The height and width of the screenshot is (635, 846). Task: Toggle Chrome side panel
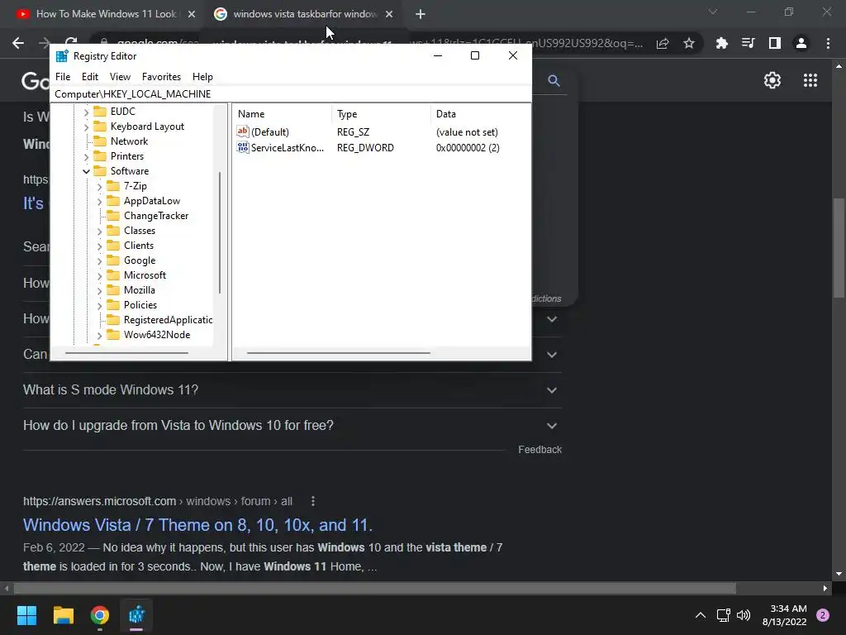coord(775,43)
